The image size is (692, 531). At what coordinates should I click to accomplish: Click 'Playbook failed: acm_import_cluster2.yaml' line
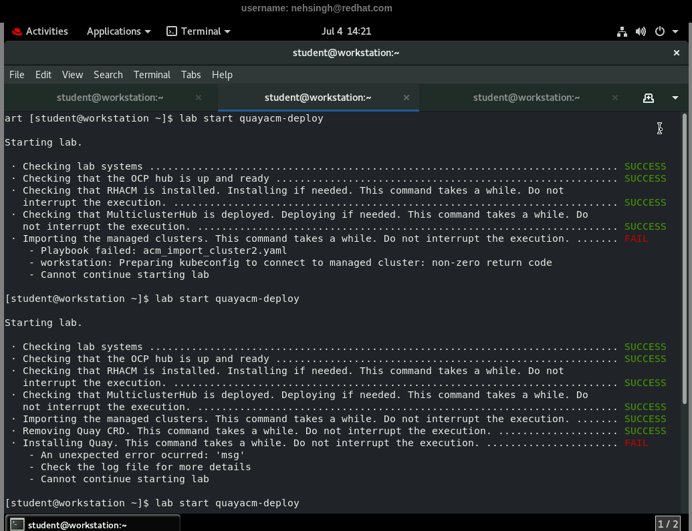tap(164, 250)
